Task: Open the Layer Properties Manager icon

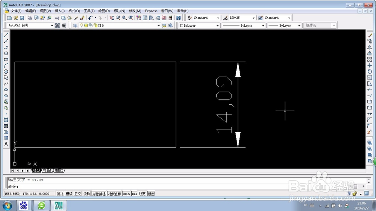Action: (75, 26)
